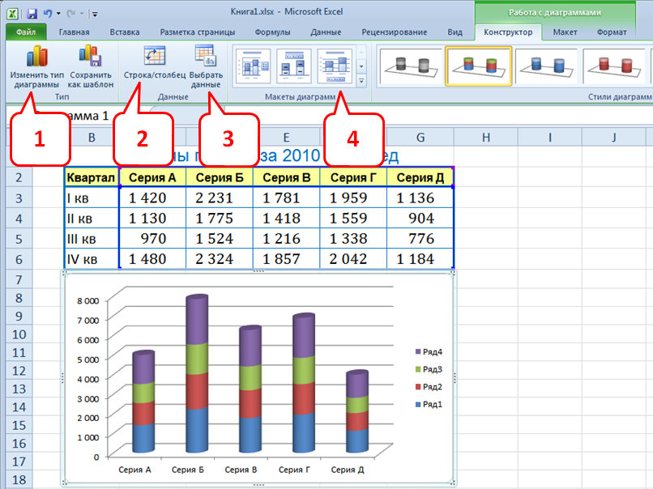Image resolution: width=653 pixels, height=489 pixels.
Task: Apply the blue cylinder chart style
Action: 547,66
